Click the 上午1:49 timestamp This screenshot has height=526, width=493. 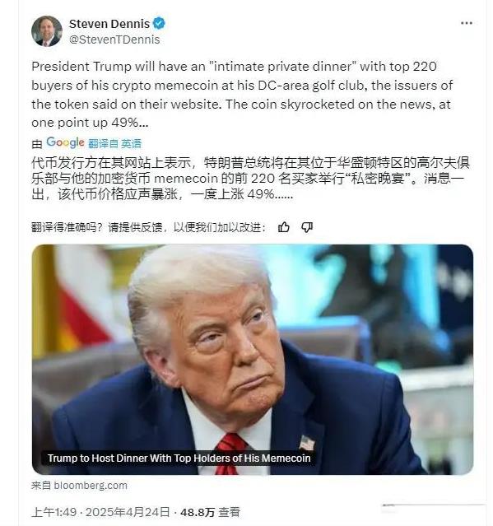pos(54,512)
